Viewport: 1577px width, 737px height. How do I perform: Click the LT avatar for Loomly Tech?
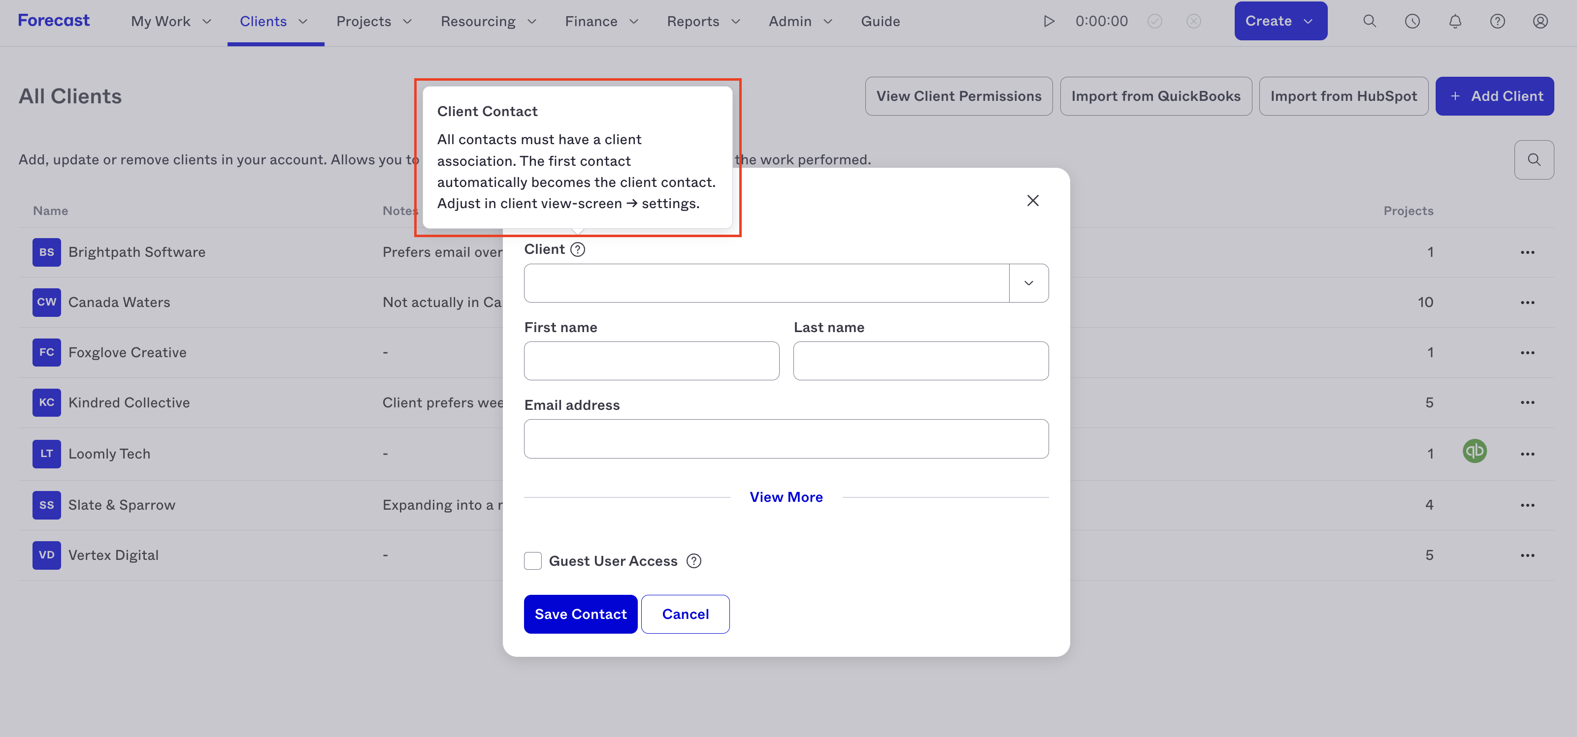[46, 454]
